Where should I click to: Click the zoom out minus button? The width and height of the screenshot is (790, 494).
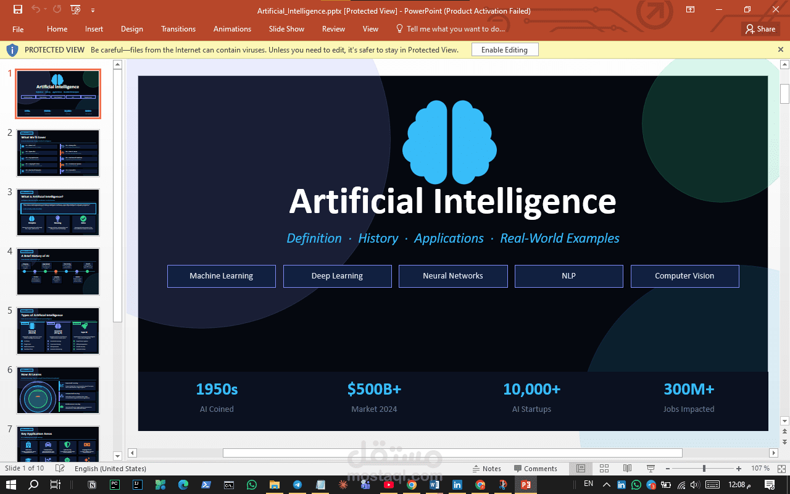click(x=668, y=469)
